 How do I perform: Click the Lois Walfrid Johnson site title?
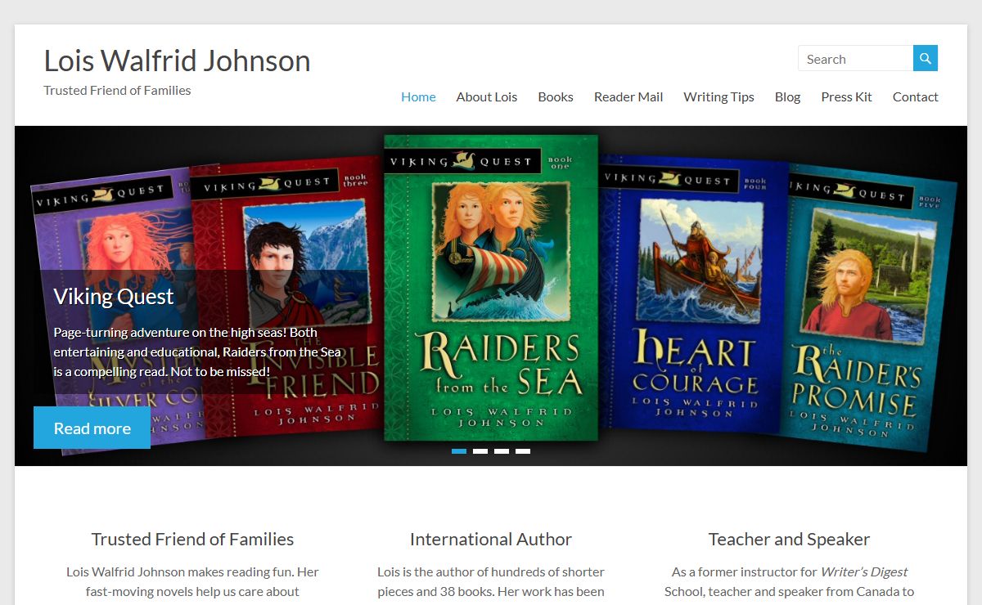pos(177,60)
